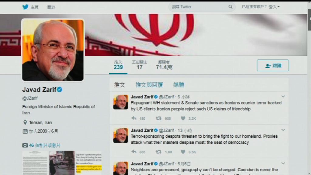Click the 跟隨 follow button

(273, 66)
